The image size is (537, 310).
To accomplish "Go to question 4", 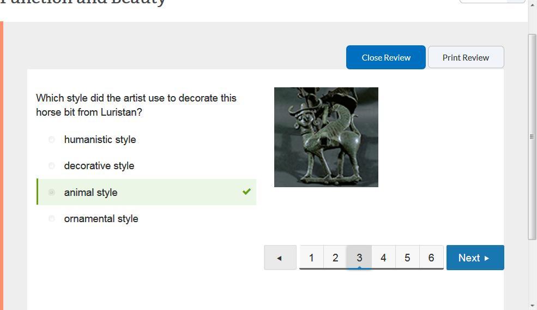I will 383,258.
